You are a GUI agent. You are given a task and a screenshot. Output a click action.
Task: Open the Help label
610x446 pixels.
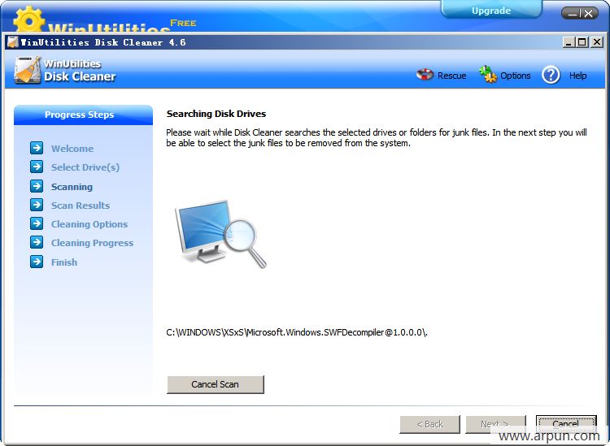click(577, 76)
